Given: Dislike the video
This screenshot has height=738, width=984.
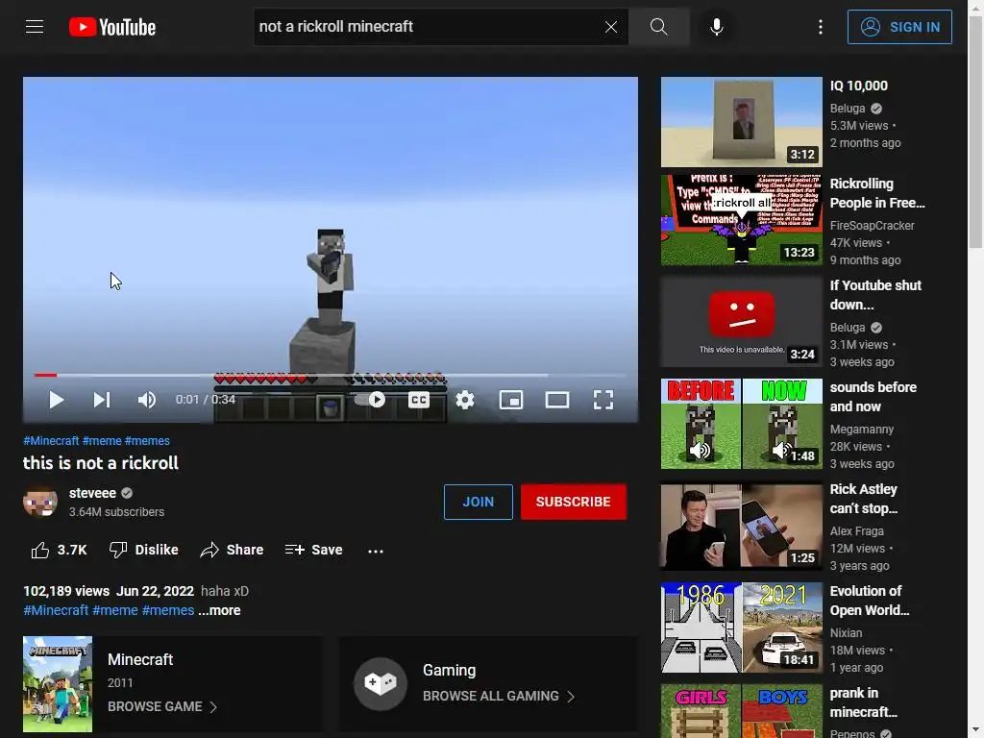Looking at the screenshot, I should coord(144,550).
